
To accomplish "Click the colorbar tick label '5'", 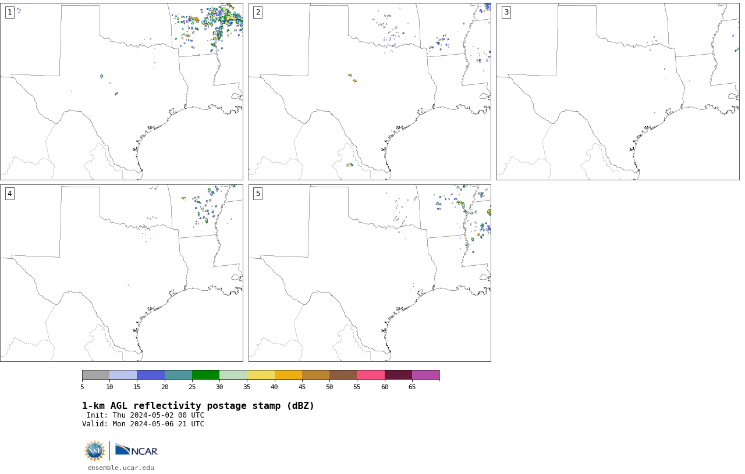I will pyautogui.click(x=82, y=387).
